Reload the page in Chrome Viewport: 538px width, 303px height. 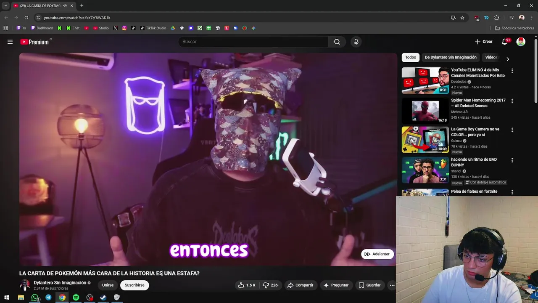pos(26,18)
